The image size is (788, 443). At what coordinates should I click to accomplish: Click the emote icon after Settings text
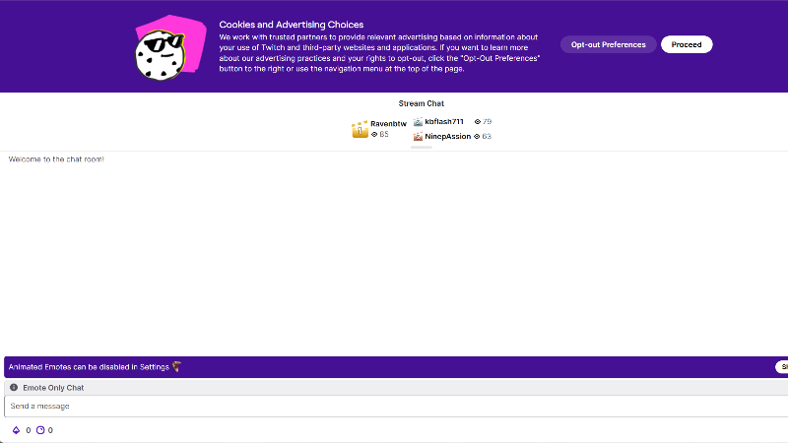click(x=176, y=366)
